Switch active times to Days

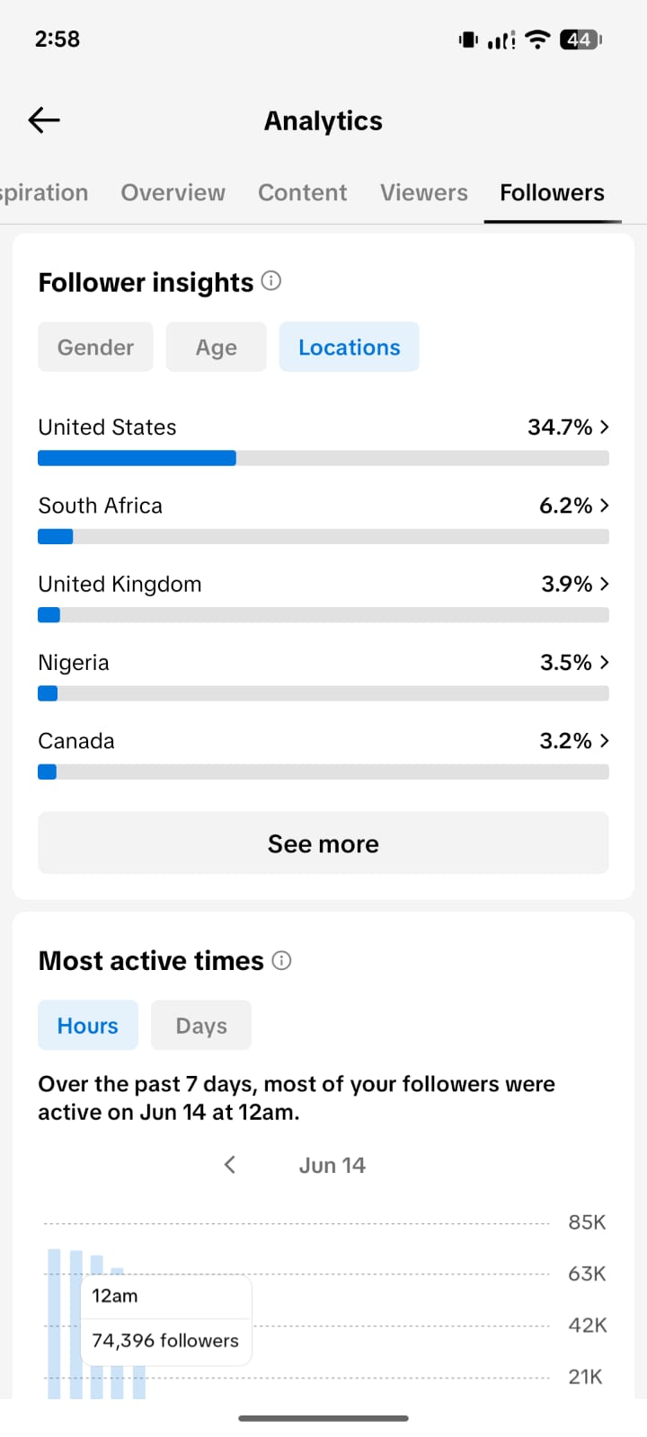coord(201,1025)
